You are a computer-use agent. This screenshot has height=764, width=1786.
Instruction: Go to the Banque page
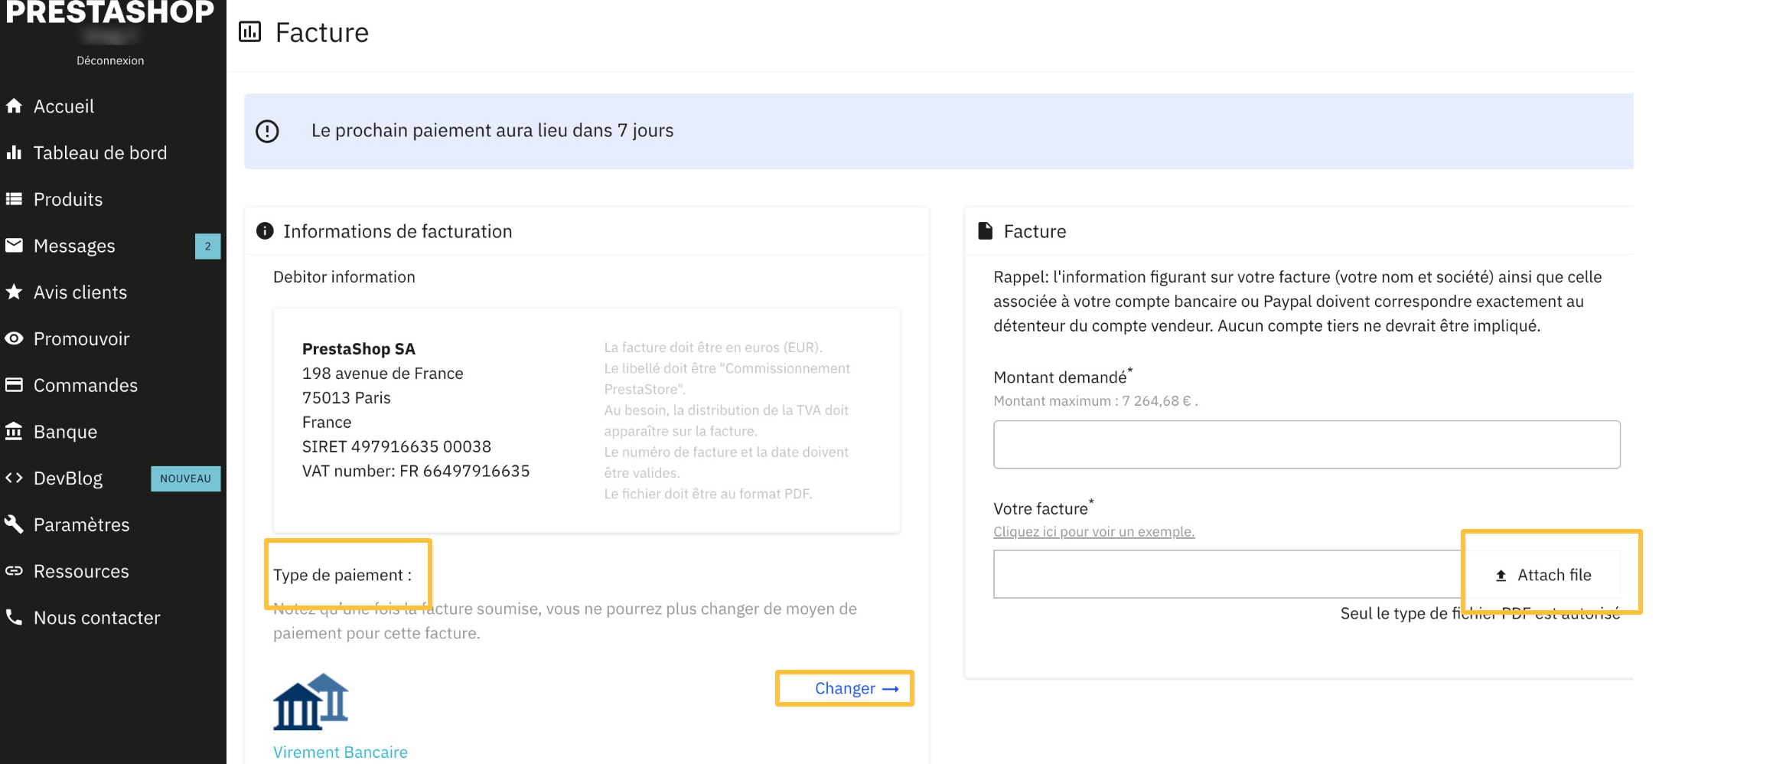tap(66, 433)
